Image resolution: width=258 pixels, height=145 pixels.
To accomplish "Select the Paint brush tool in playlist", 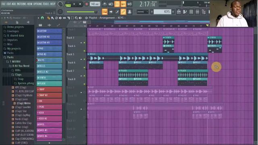I will 52,18.
